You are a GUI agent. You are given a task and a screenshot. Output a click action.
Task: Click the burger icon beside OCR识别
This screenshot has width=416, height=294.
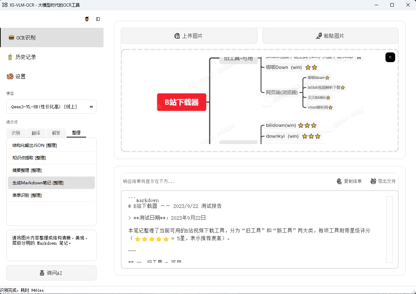pos(11,37)
